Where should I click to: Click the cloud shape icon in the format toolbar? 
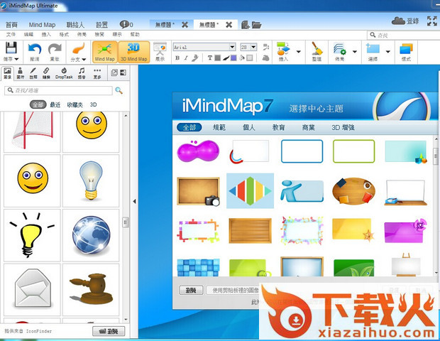(x=265, y=58)
